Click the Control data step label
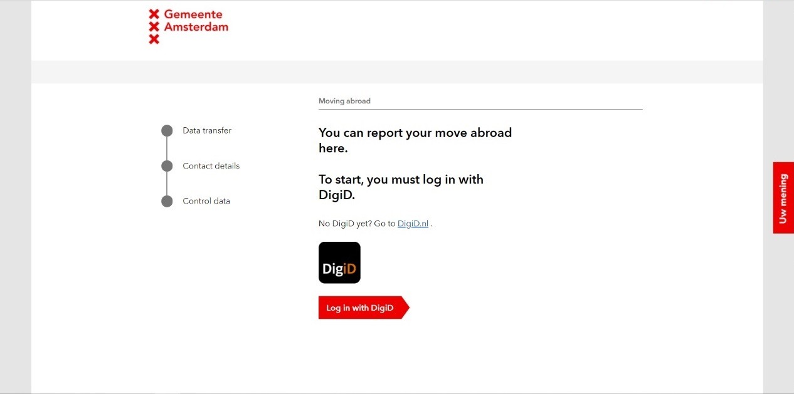794x394 pixels. point(206,201)
